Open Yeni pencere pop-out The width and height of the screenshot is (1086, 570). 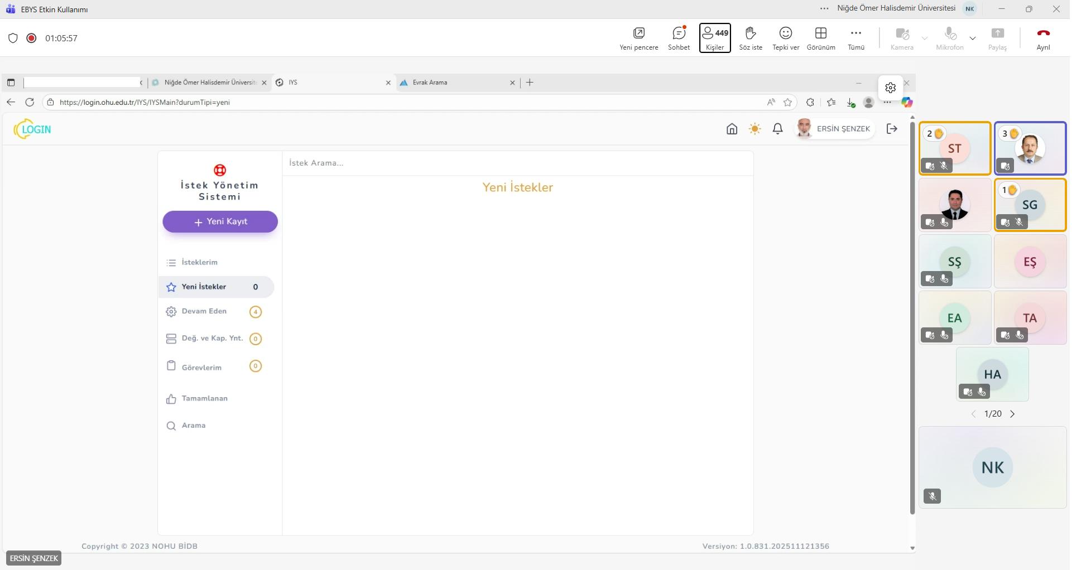638,38
